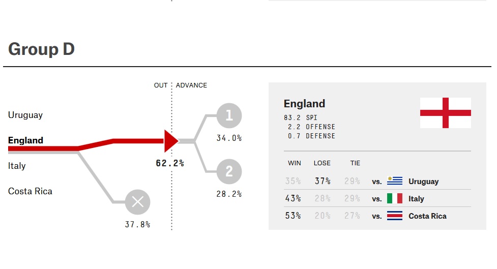The width and height of the screenshot is (497, 269).
Task: Click the eliminated X circle icon
Action: tap(137, 202)
